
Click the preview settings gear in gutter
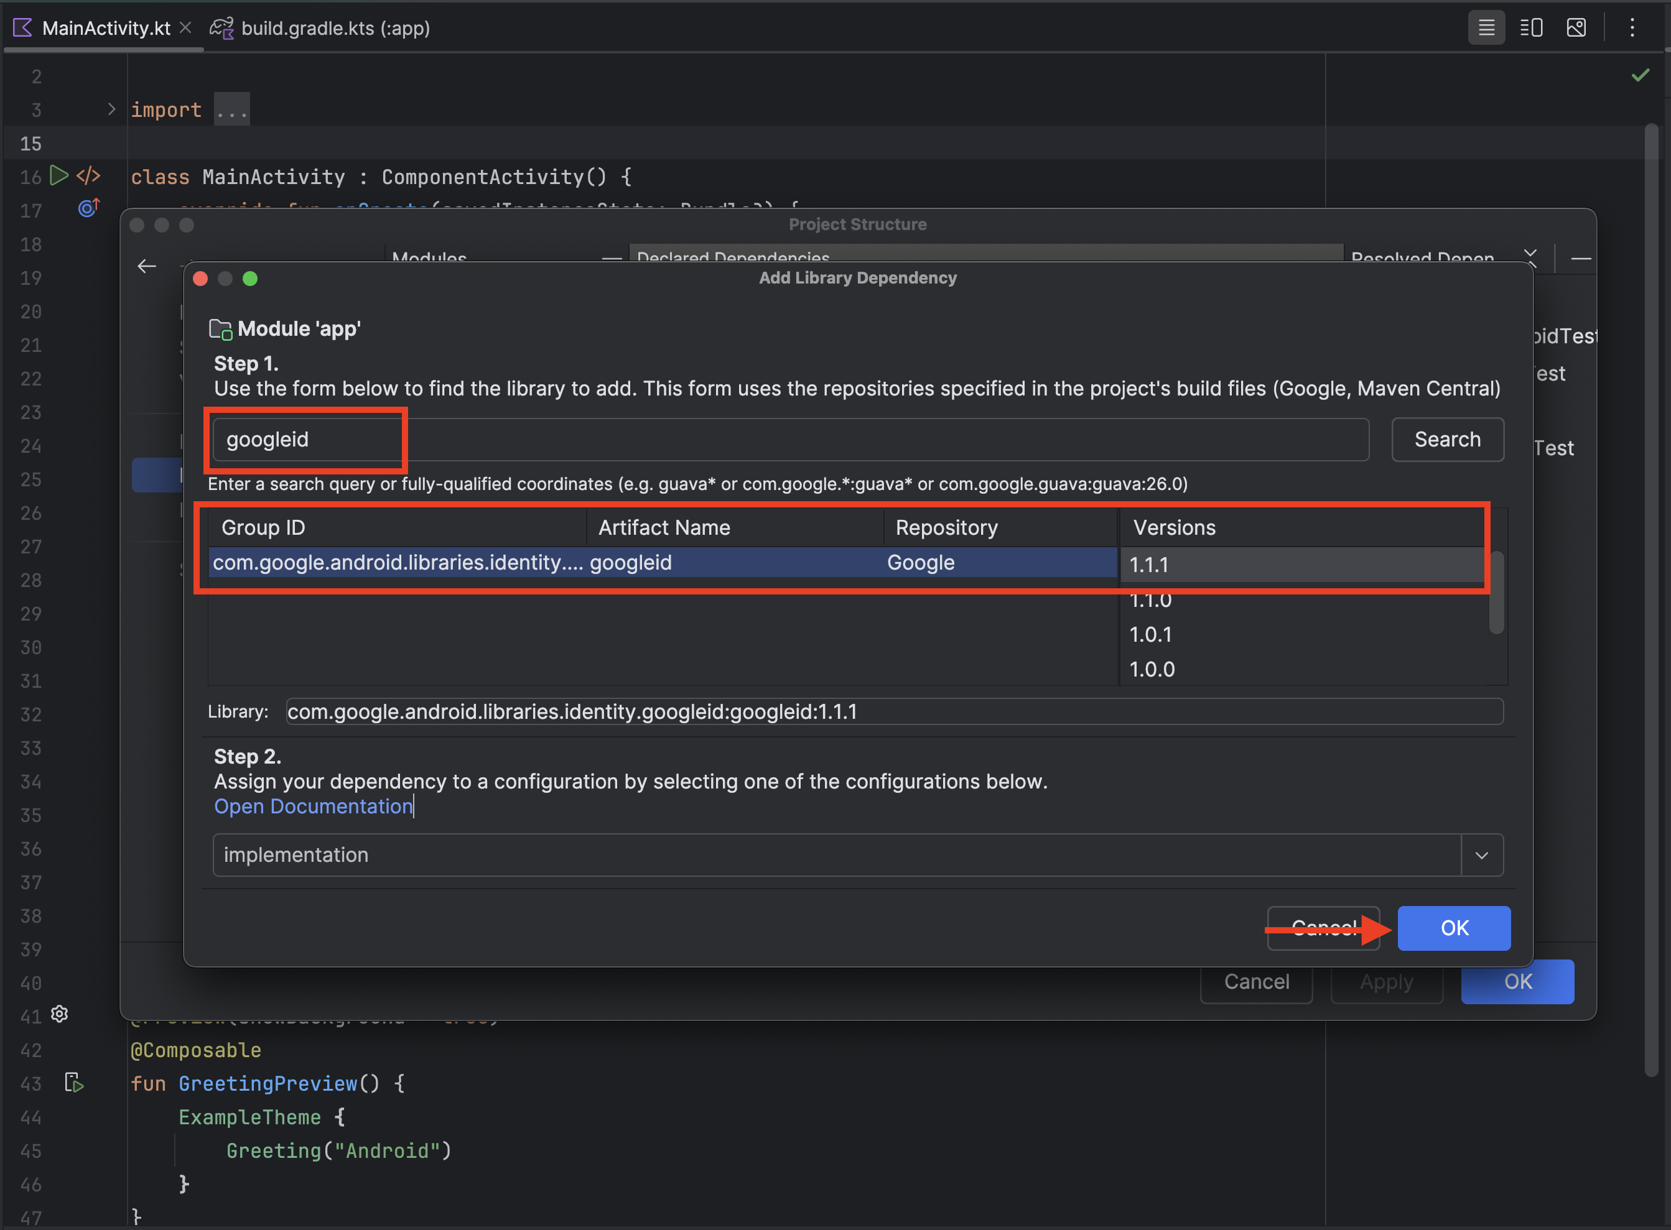pos(60,1014)
